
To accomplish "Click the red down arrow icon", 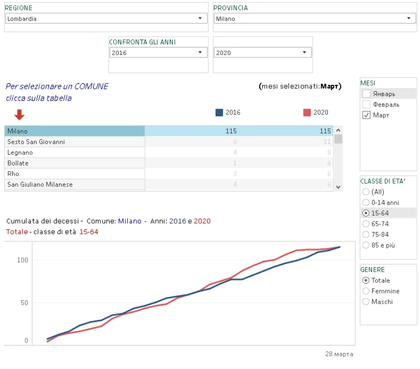I will pos(19,114).
